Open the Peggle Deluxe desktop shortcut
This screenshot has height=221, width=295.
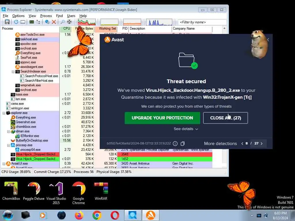point(34,191)
